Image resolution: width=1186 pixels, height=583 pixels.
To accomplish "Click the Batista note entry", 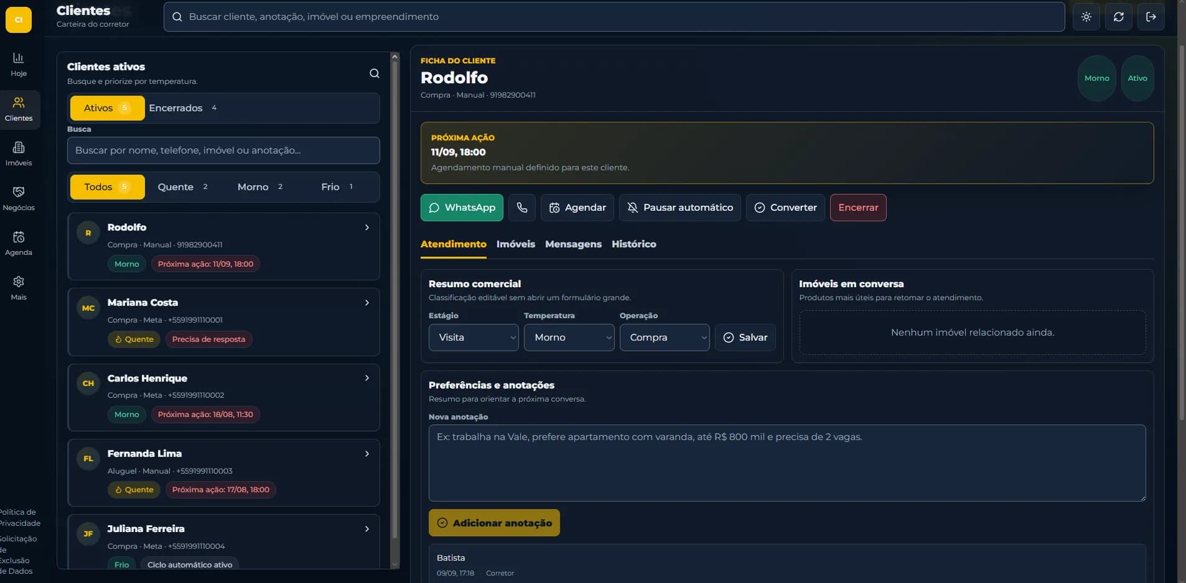I will click(x=787, y=564).
